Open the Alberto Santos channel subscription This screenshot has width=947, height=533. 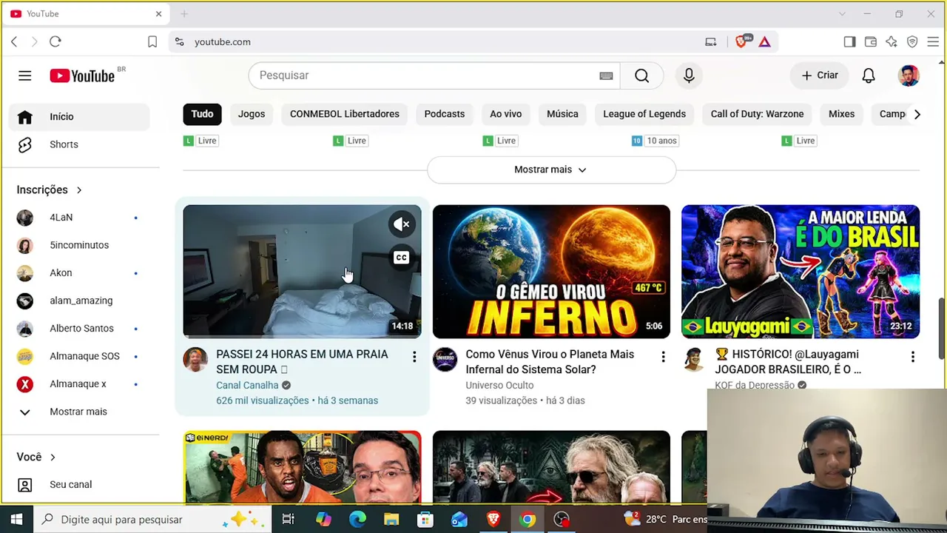(80, 329)
